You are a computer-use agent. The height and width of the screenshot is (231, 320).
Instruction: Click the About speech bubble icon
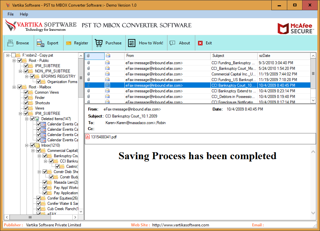(x=172, y=43)
